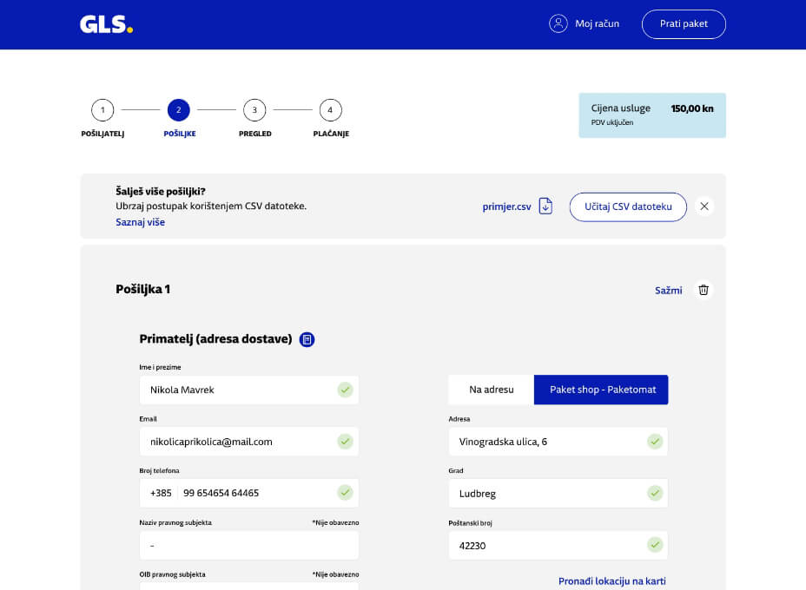The width and height of the screenshot is (806, 590).
Task: Open the Saznaj više link
Action: point(140,222)
